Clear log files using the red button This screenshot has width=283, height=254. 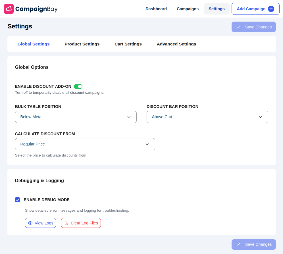click(81, 223)
